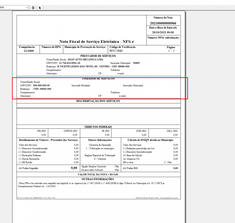Click the 0 - Nenhum regime text
Screen dimensions: 235x223
tap(100, 159)
